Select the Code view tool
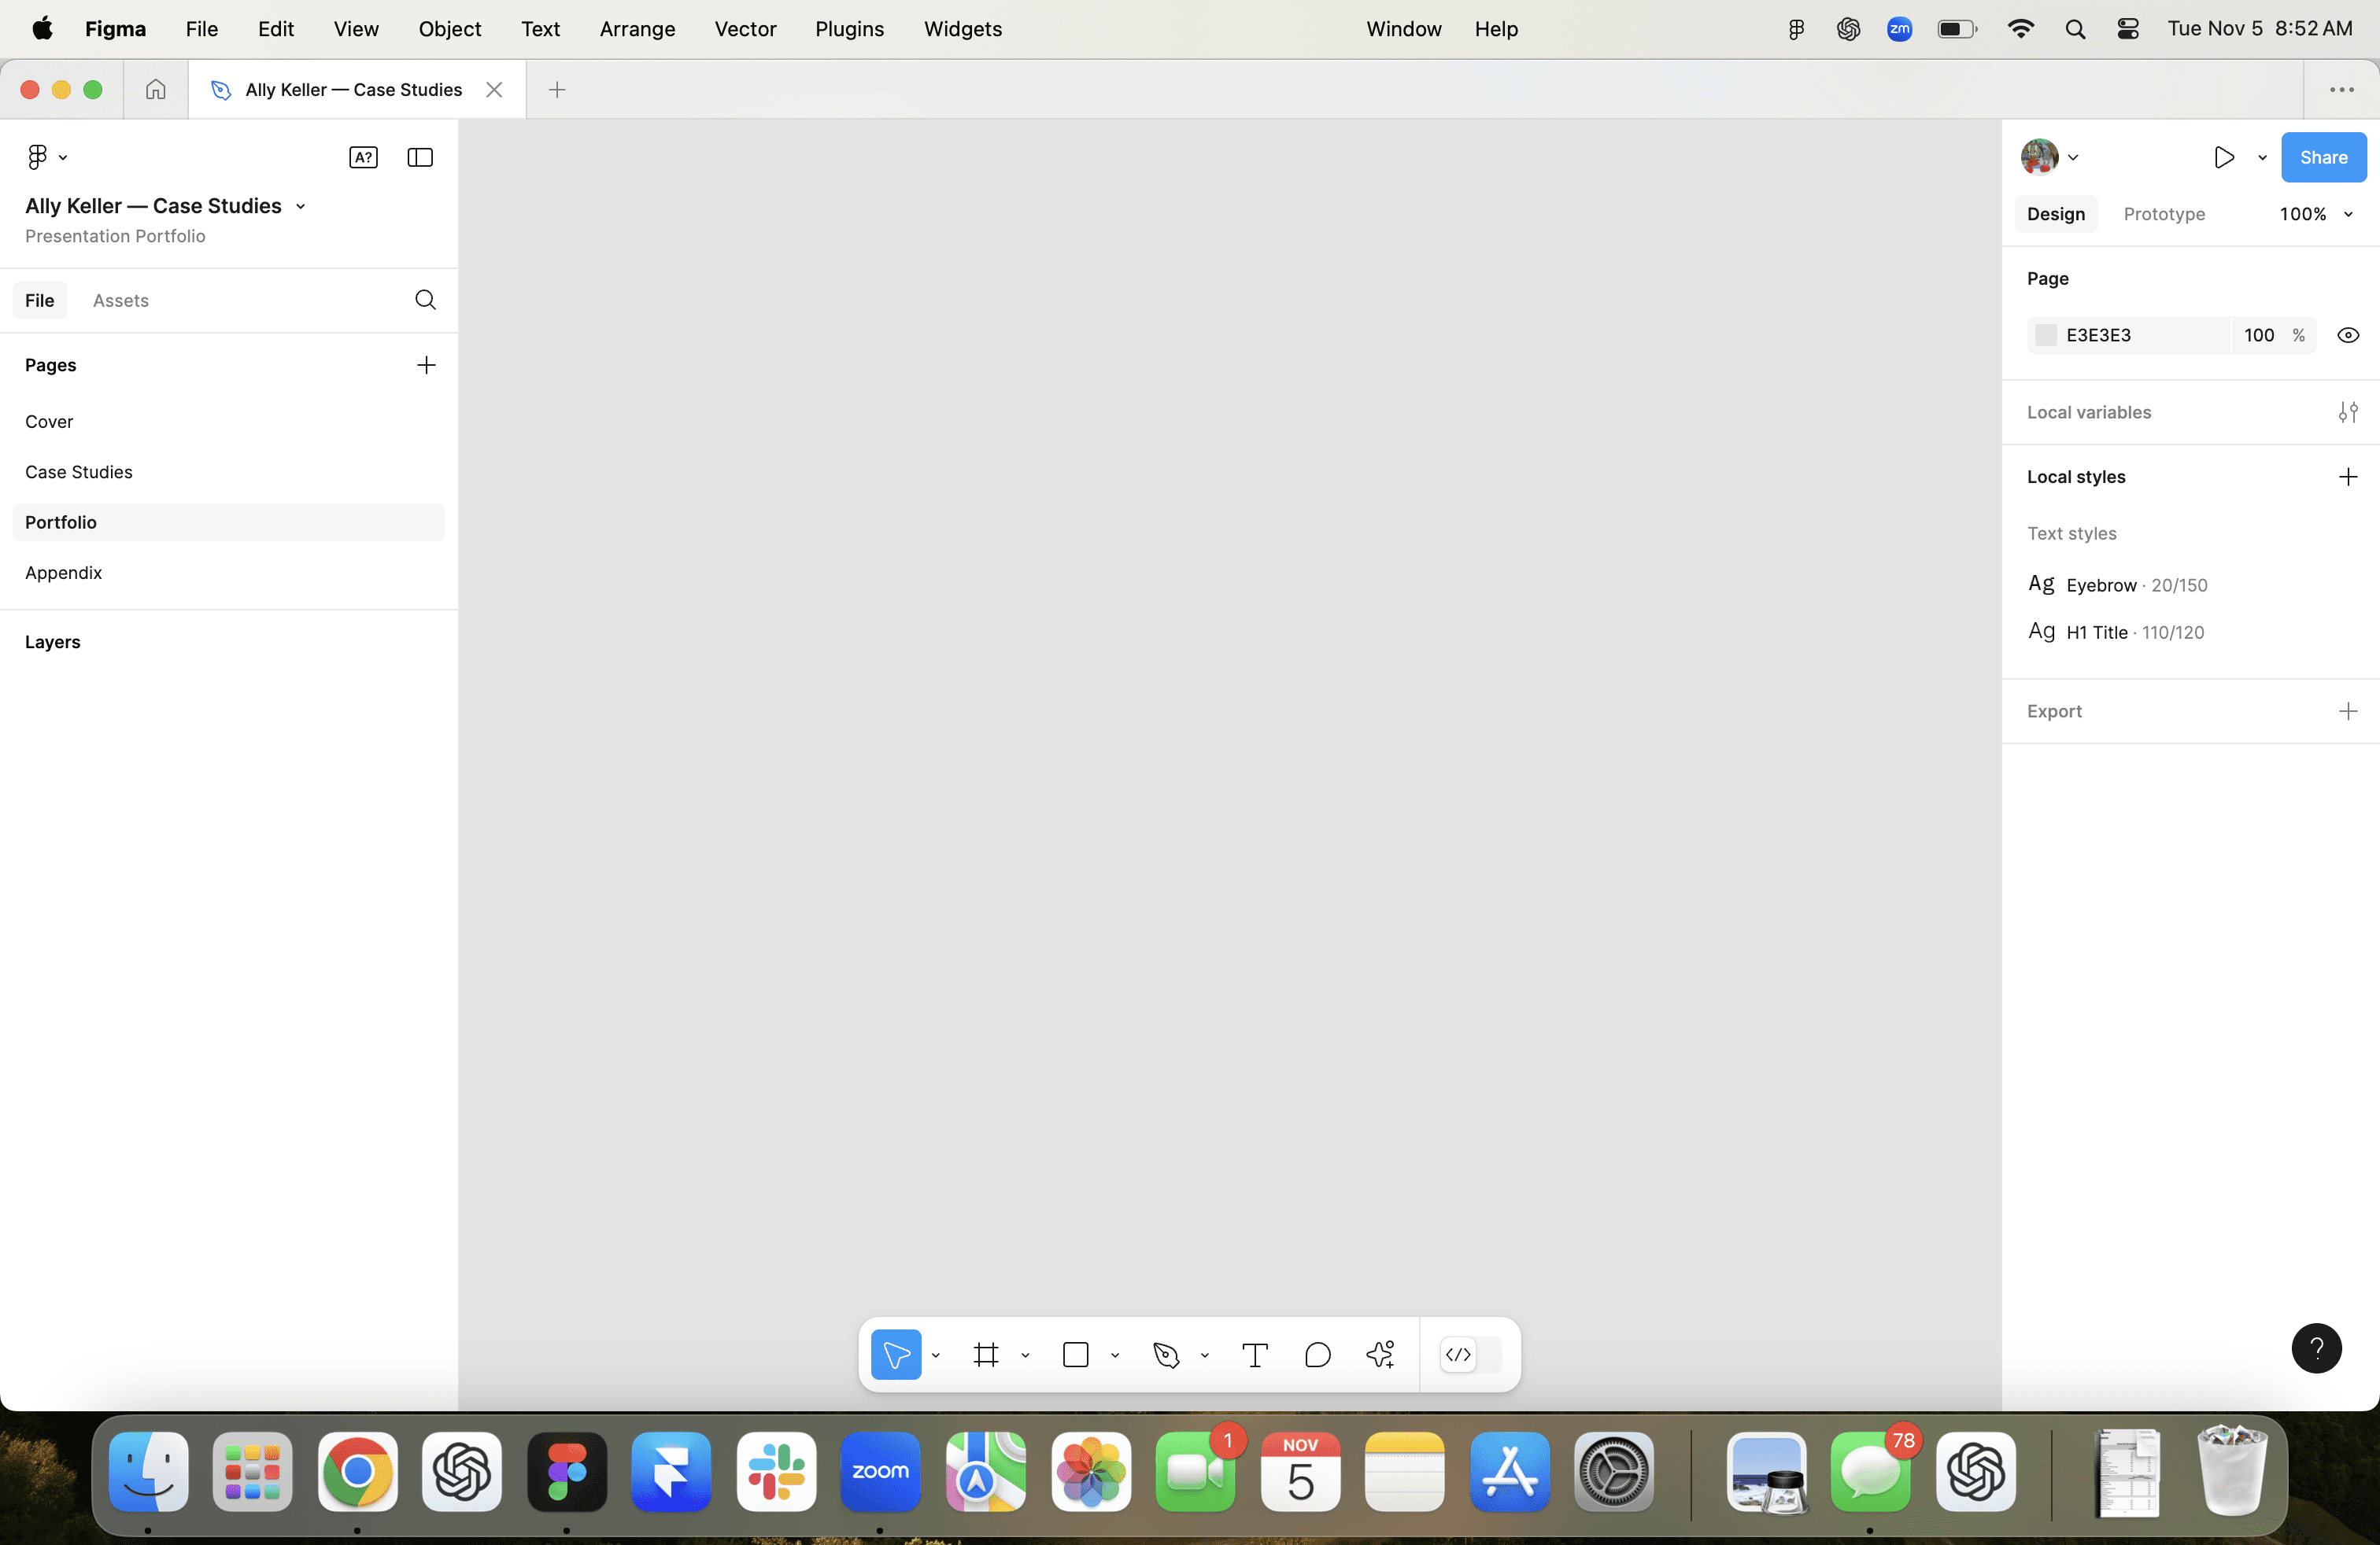This screenshot has height=1545, width=2380. pyautogui.click(x=1455, y=1355)
